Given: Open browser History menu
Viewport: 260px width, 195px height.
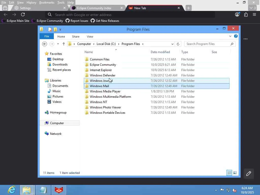Looking at the screenshot, I should pos(31,3).
